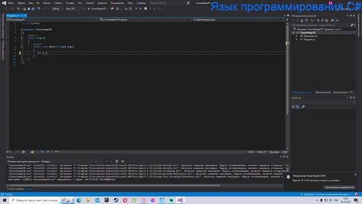
Task: Click the Visual Studio taskbar icon
Action: pyautogui.click(x=180, y=200)
